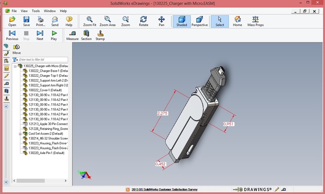Select the Stamp tool
This screenshot has width=325, height=194.
[x=100, y=35]
